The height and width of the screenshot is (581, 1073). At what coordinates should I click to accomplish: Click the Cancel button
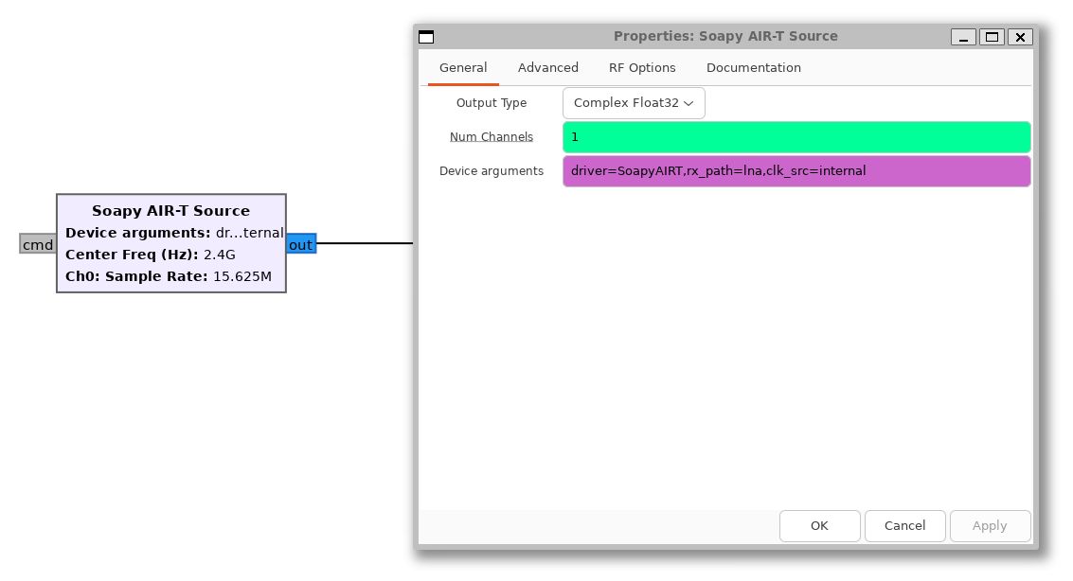[904, 525]
